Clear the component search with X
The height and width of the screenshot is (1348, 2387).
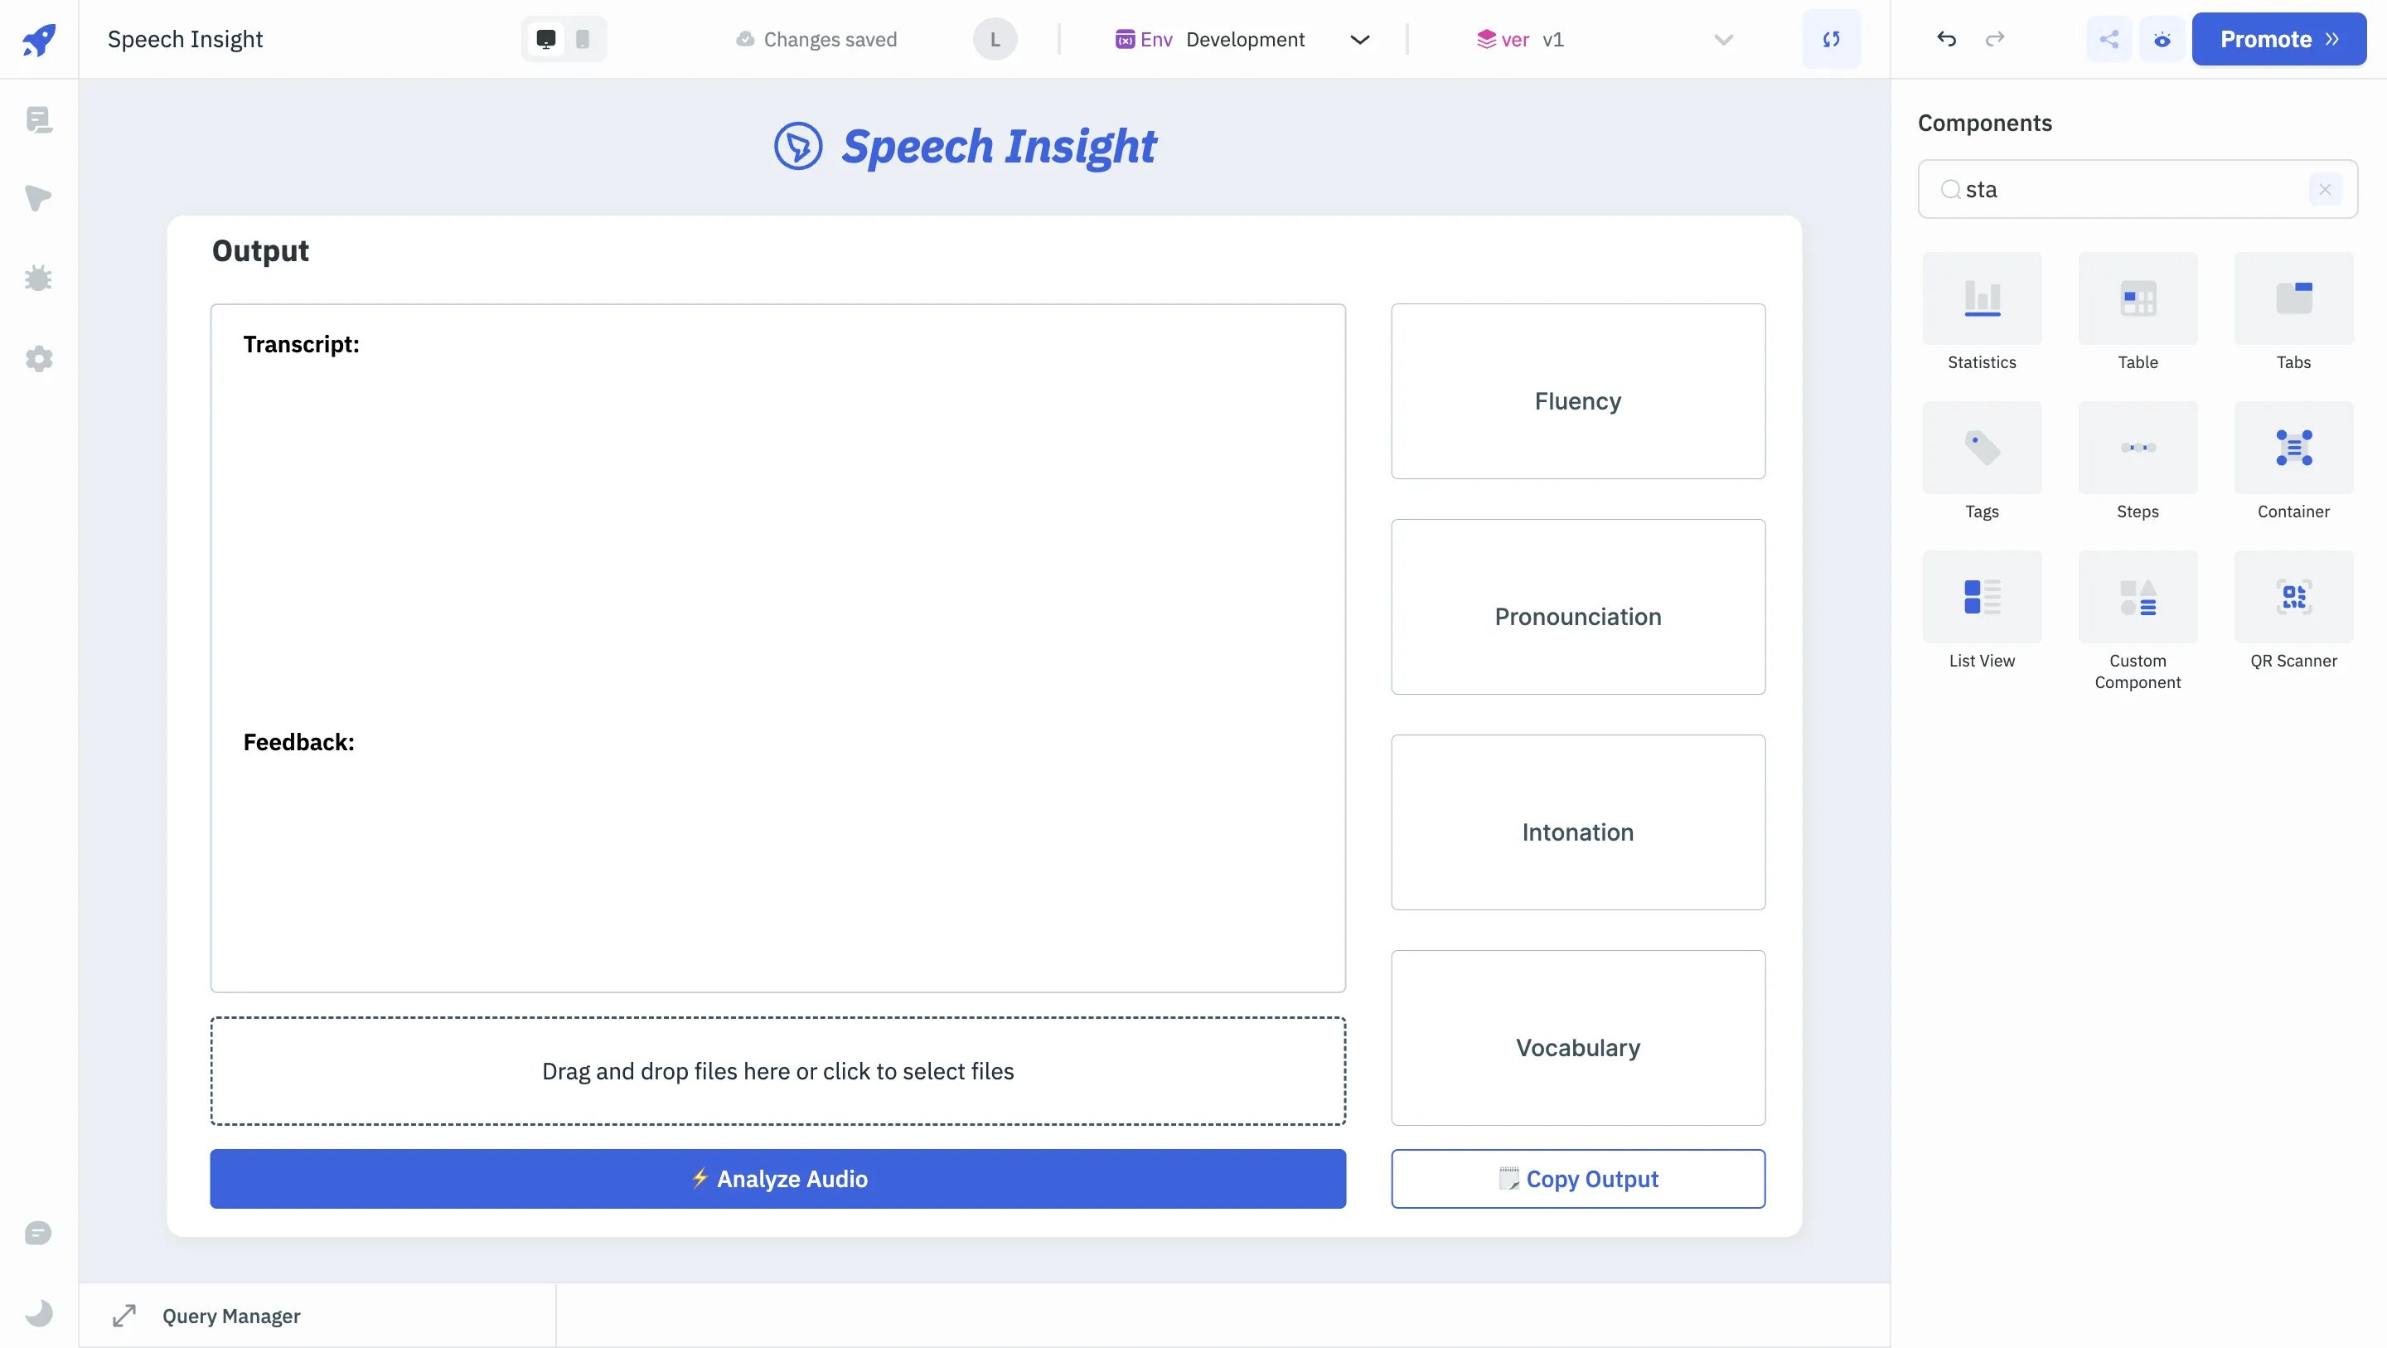pyautogui.click(x=2325, y=189)
